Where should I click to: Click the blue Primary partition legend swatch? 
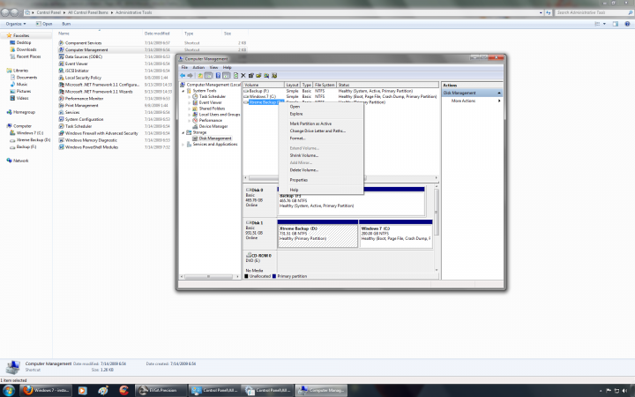[274, 276]
